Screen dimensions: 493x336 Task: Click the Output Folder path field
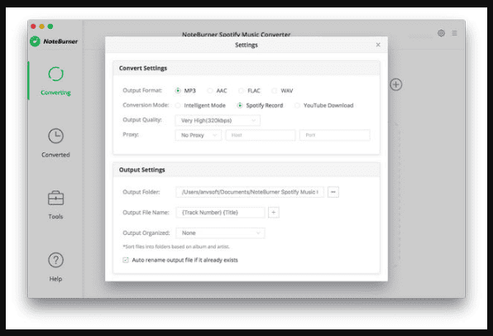(x=250, y=192)
